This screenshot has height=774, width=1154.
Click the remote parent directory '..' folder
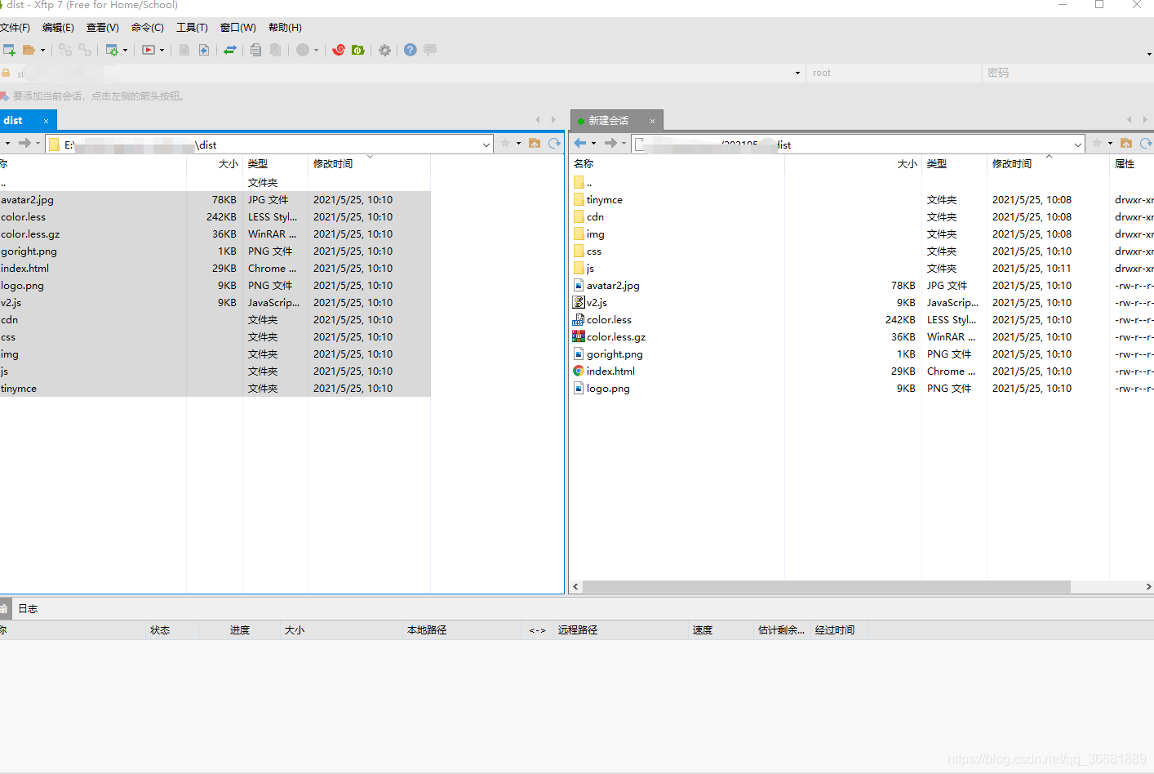[x=583, y=183]
